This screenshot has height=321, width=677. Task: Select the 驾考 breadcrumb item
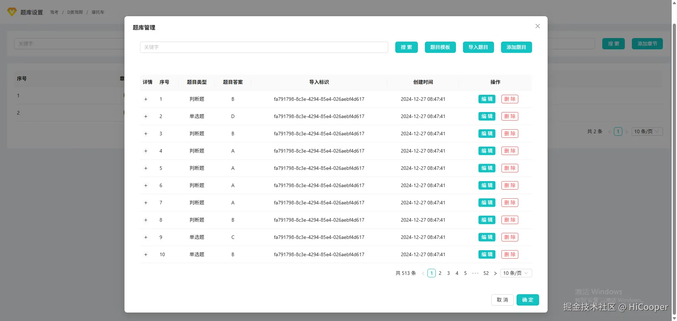coord(54,12)
